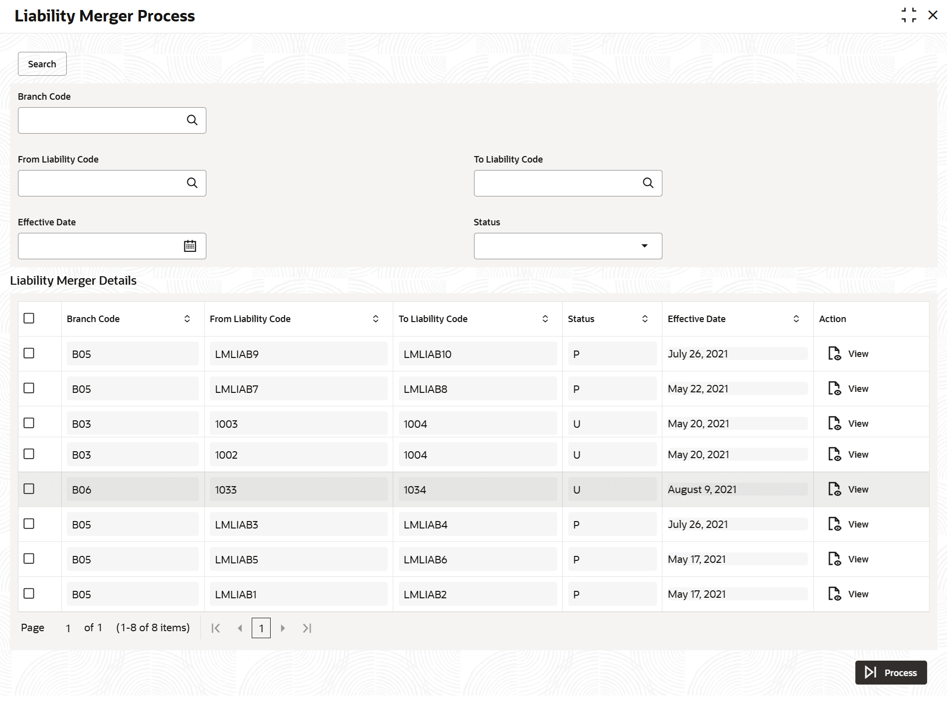Select the LMLIAB1 row checkbox
The width and height of the screenshot is (947, 703).
(29, 593)
